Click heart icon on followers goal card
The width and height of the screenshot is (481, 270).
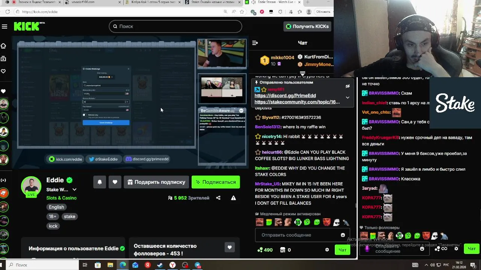click(230, 247)
